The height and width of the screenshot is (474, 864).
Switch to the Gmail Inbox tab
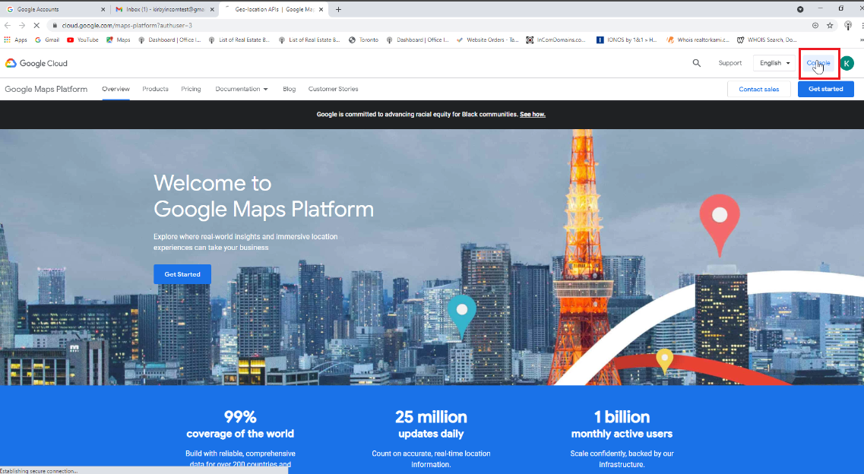pyautogui.click(x=163, y=9)
